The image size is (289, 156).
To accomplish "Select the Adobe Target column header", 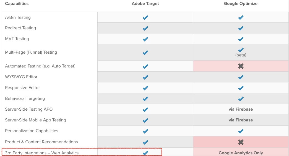I will coord(145,4).
